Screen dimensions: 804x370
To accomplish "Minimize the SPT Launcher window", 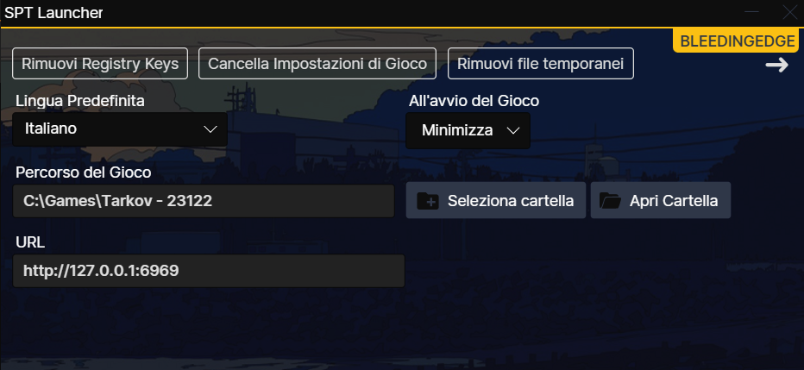I will point(751,12).
